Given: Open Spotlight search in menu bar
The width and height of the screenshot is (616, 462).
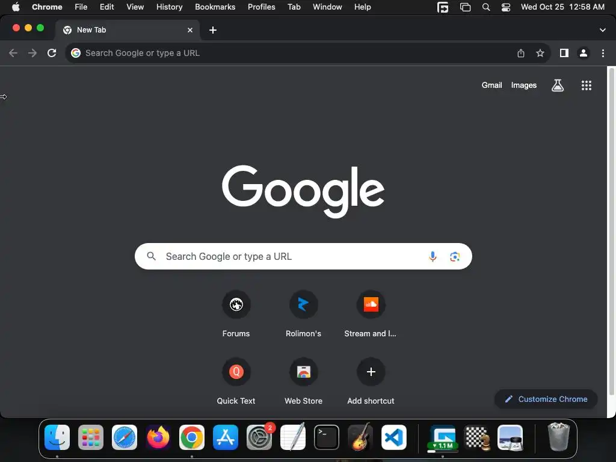Looking at the screenshot, I should (x=486, y=7).
